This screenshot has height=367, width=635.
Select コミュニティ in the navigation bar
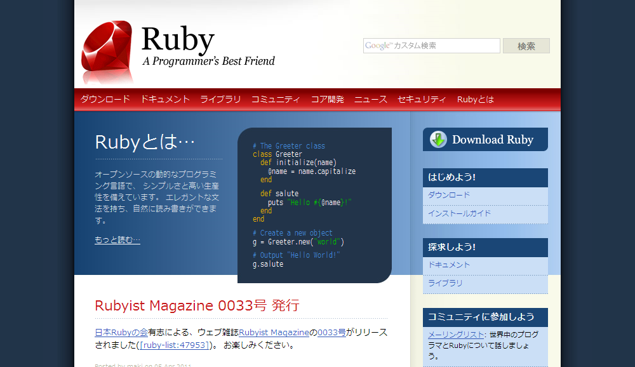(276, 99)
